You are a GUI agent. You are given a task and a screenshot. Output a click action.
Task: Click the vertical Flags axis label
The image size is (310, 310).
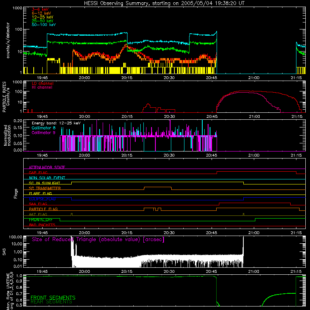click(15, 193)
